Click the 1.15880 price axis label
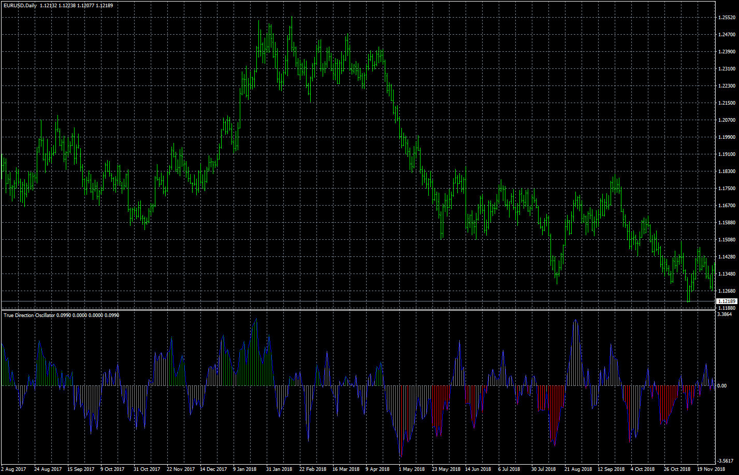The height and width of the screenshot is (475, 739). pyautogui.click(x=727, y=222)
